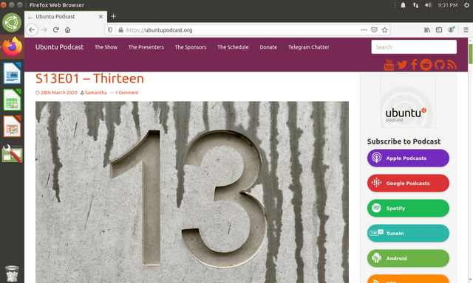Image resolution: width=473 pixels, height=283 pixels.
Task: Open The Schedule menu item
Action: (x=233, y=47)
